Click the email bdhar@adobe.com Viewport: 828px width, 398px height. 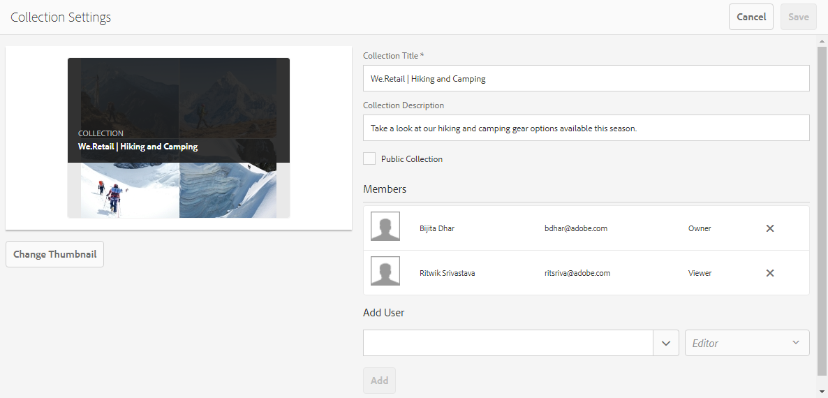pos(576,228)
